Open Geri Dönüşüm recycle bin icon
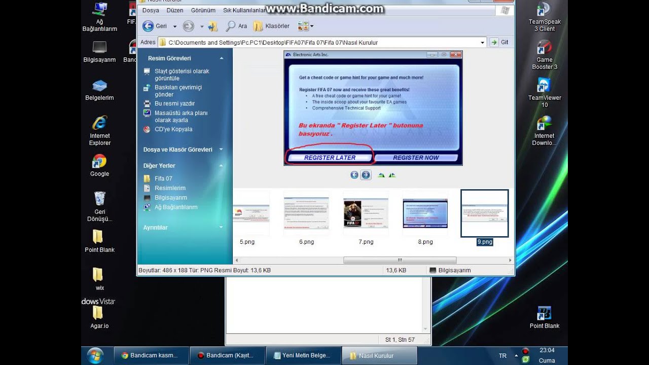Screen dimensions: 649x365 [99, 206]
